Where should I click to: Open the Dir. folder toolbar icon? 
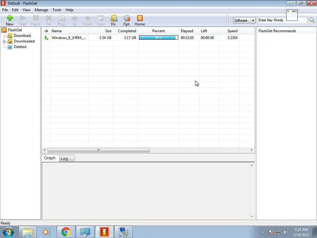[114, 20]
